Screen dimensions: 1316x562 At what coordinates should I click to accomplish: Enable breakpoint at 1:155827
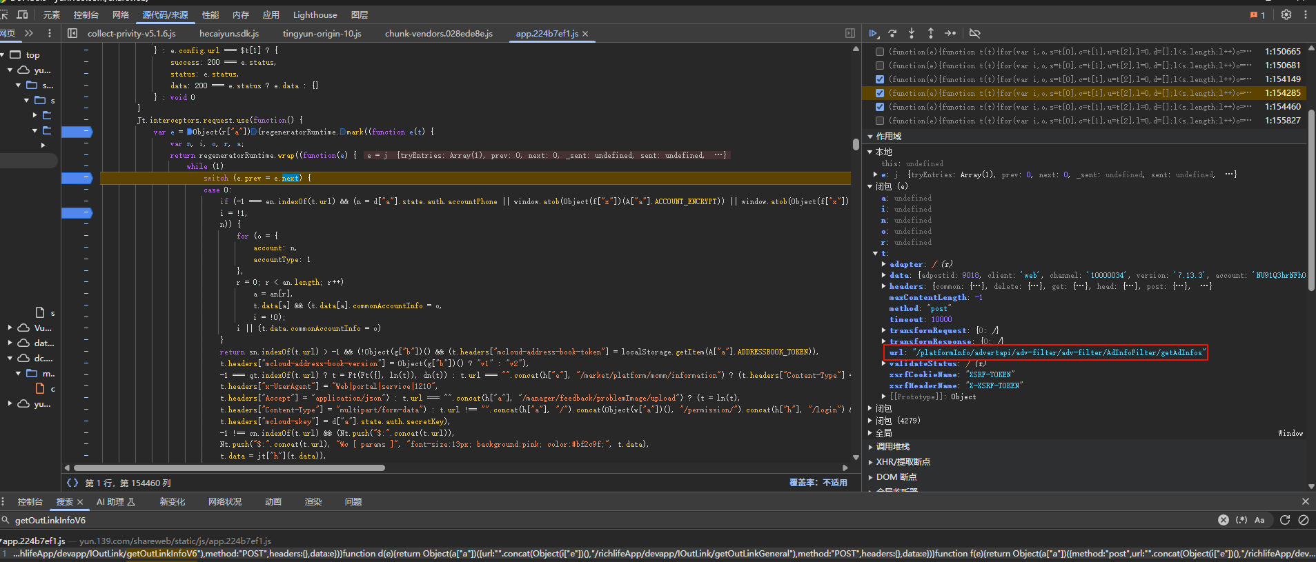(x=880, y=121)
